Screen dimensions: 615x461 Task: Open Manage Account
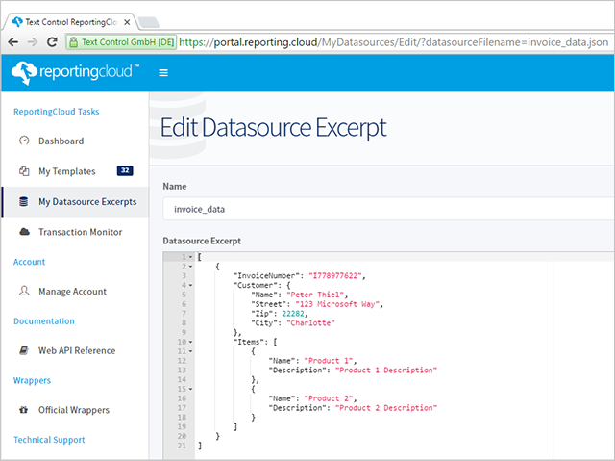tap(72, 292)
